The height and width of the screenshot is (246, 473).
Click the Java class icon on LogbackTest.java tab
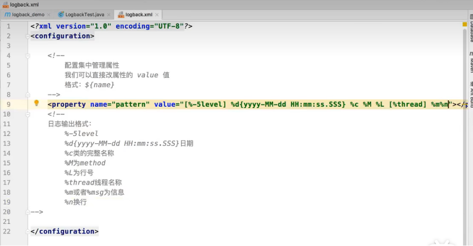61,15
